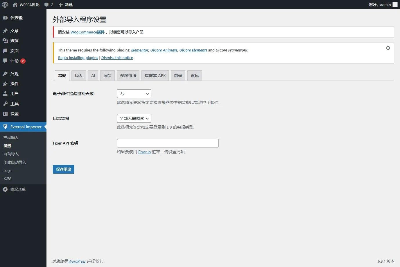
Task: Switch to the 前端 tab
Action: point(178,76)
